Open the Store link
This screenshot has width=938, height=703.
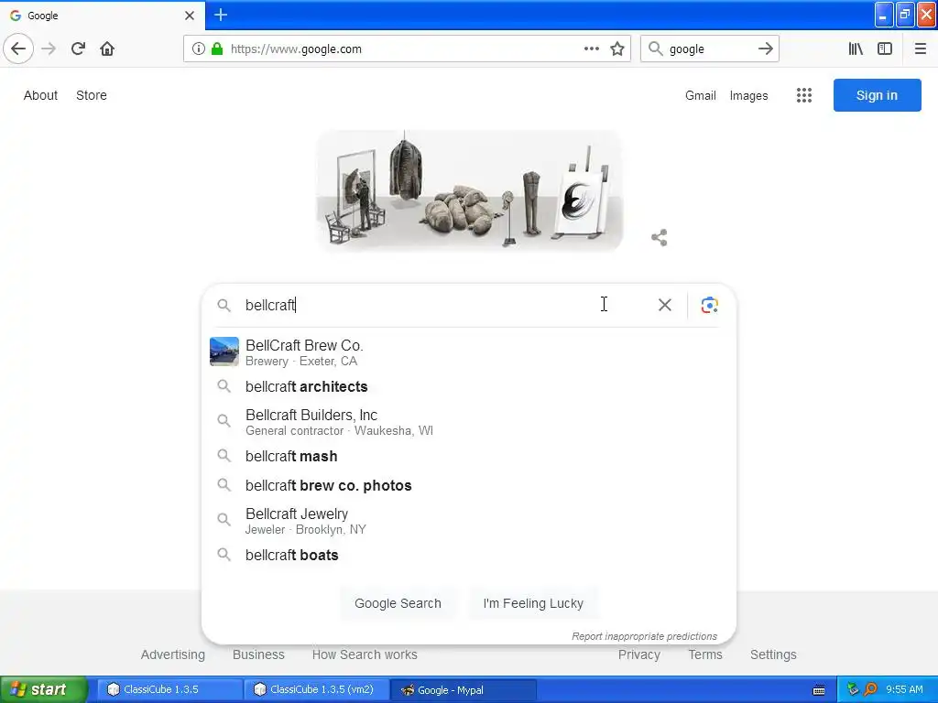click(x=92, y=95)
